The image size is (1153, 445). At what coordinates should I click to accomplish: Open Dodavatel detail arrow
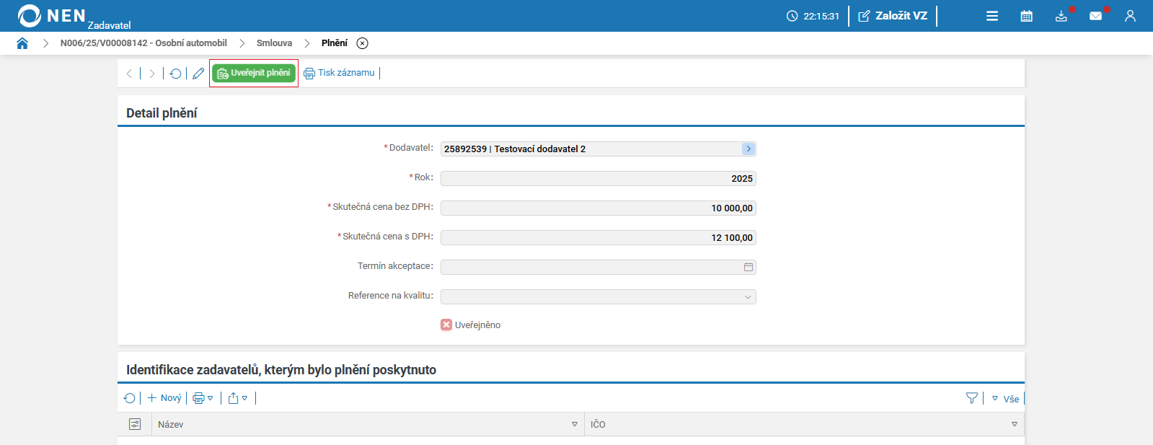(748, 149)
